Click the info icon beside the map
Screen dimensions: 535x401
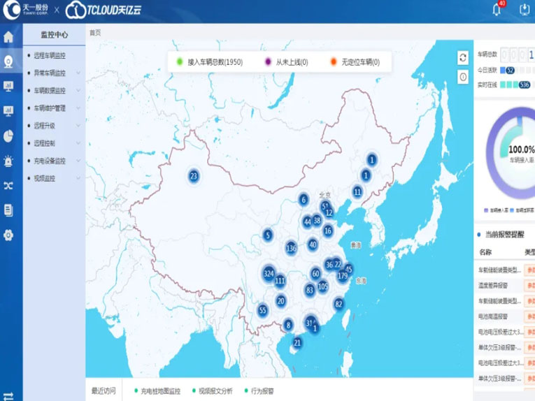463,77
